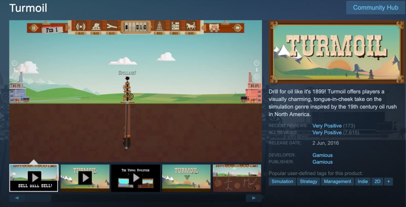Select the Management tag

(337, 181)
